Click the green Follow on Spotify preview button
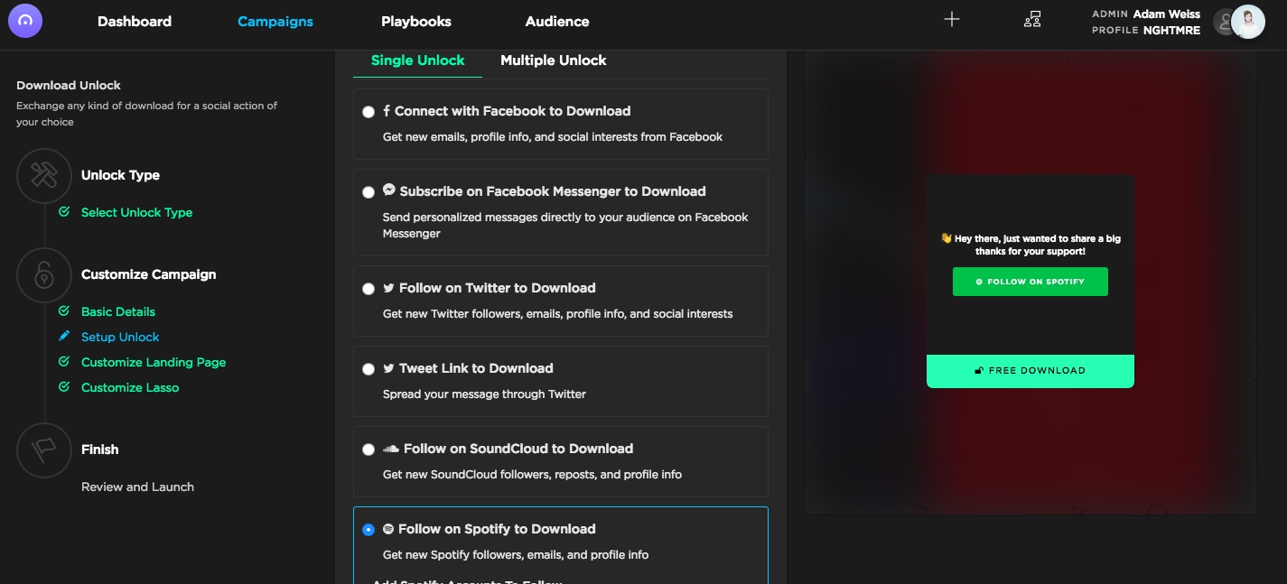This screenshot has width=1287, height=584. coord(1031,282)
